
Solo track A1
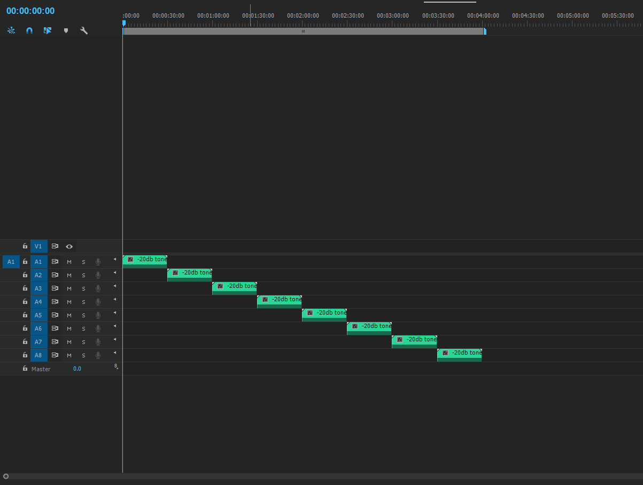point(83,262)
